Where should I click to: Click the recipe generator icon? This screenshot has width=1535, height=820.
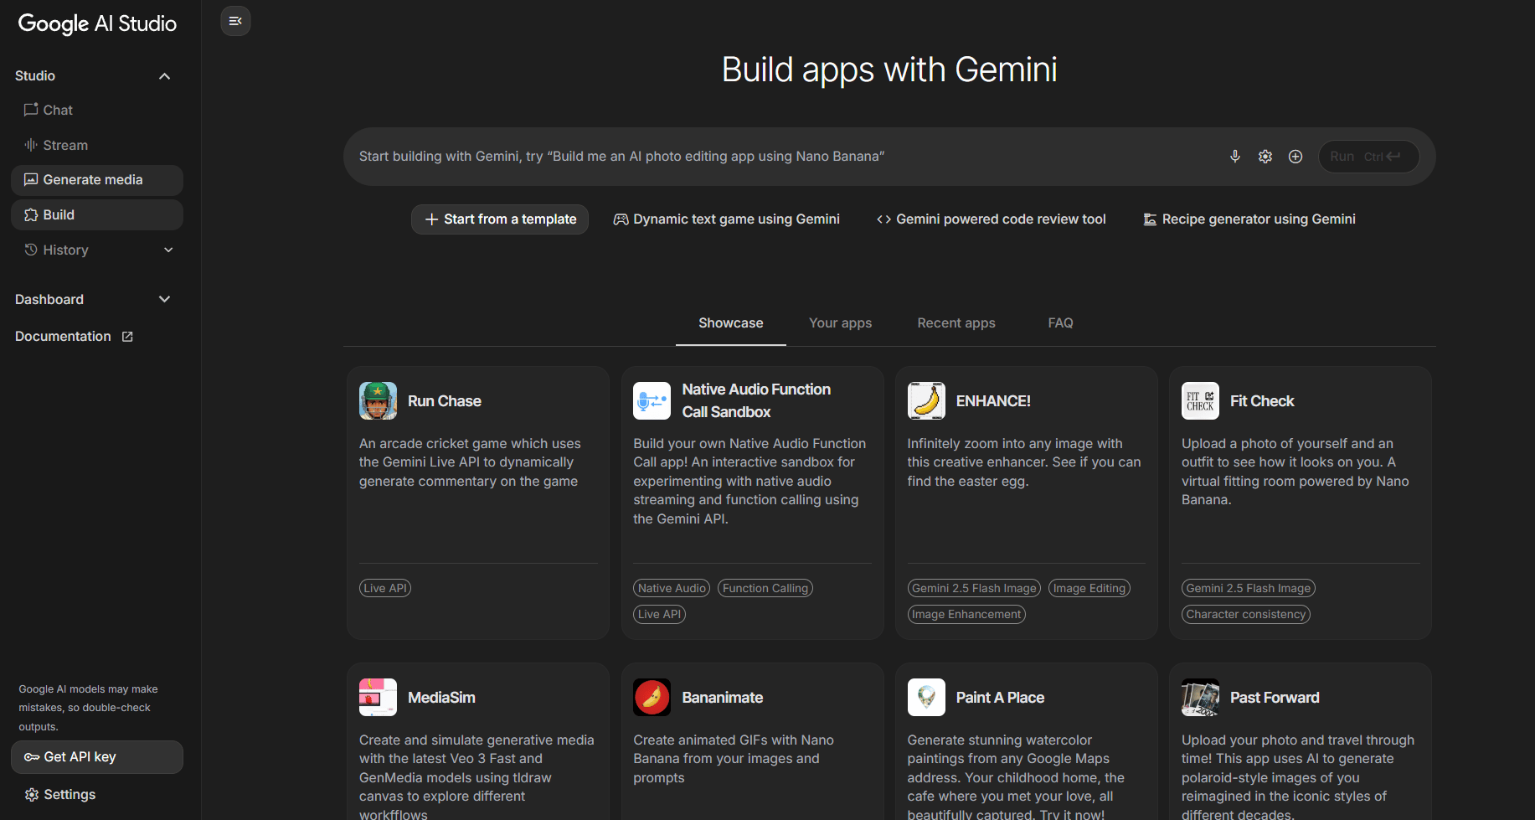(x=1151, y=219)
